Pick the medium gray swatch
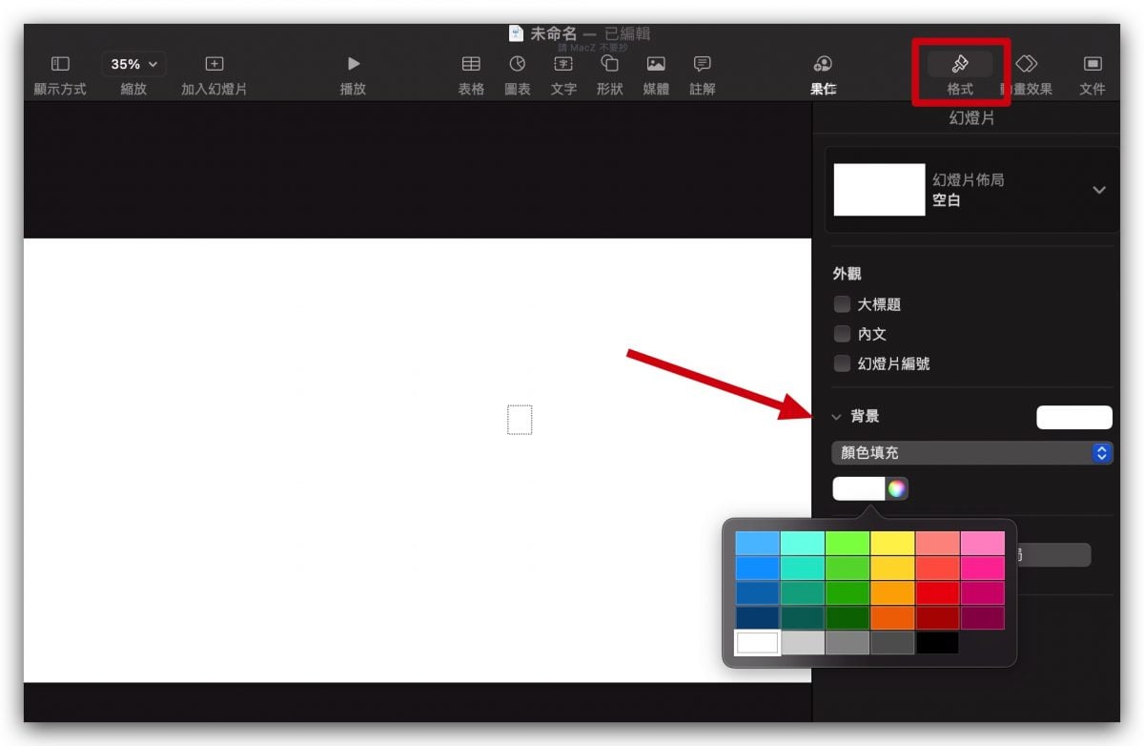The height and width of the screenshot is (746, 1144). point(848,642)
